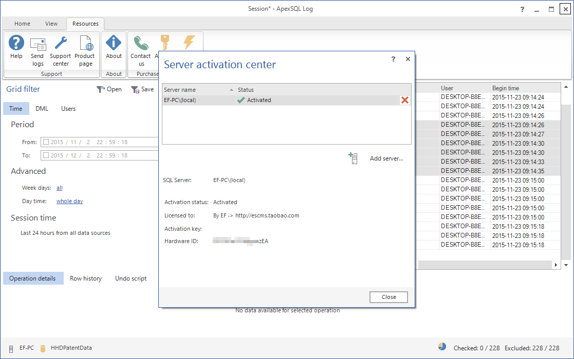Open the Product page icon
Image resolution: width=574 pixels, height=359 pixels.
[86, 43]
